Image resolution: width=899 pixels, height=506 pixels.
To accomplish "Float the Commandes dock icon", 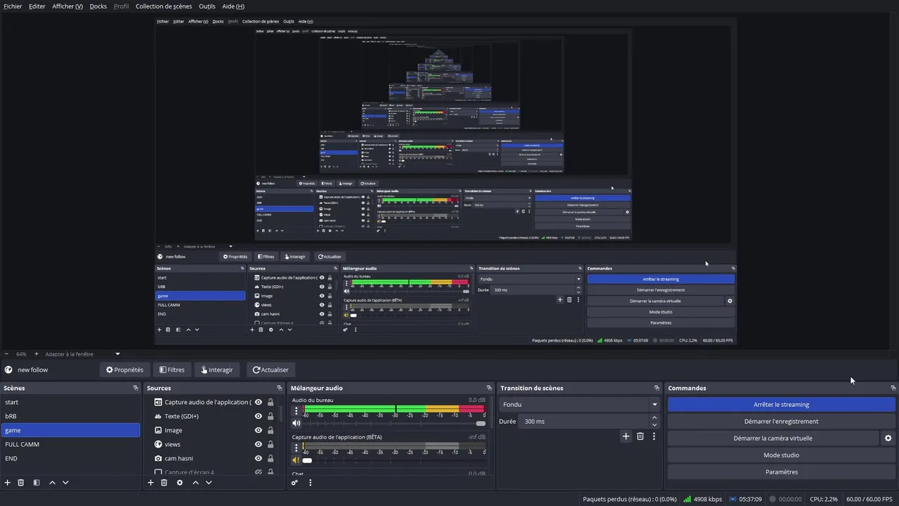I will (x=893, y=388).
